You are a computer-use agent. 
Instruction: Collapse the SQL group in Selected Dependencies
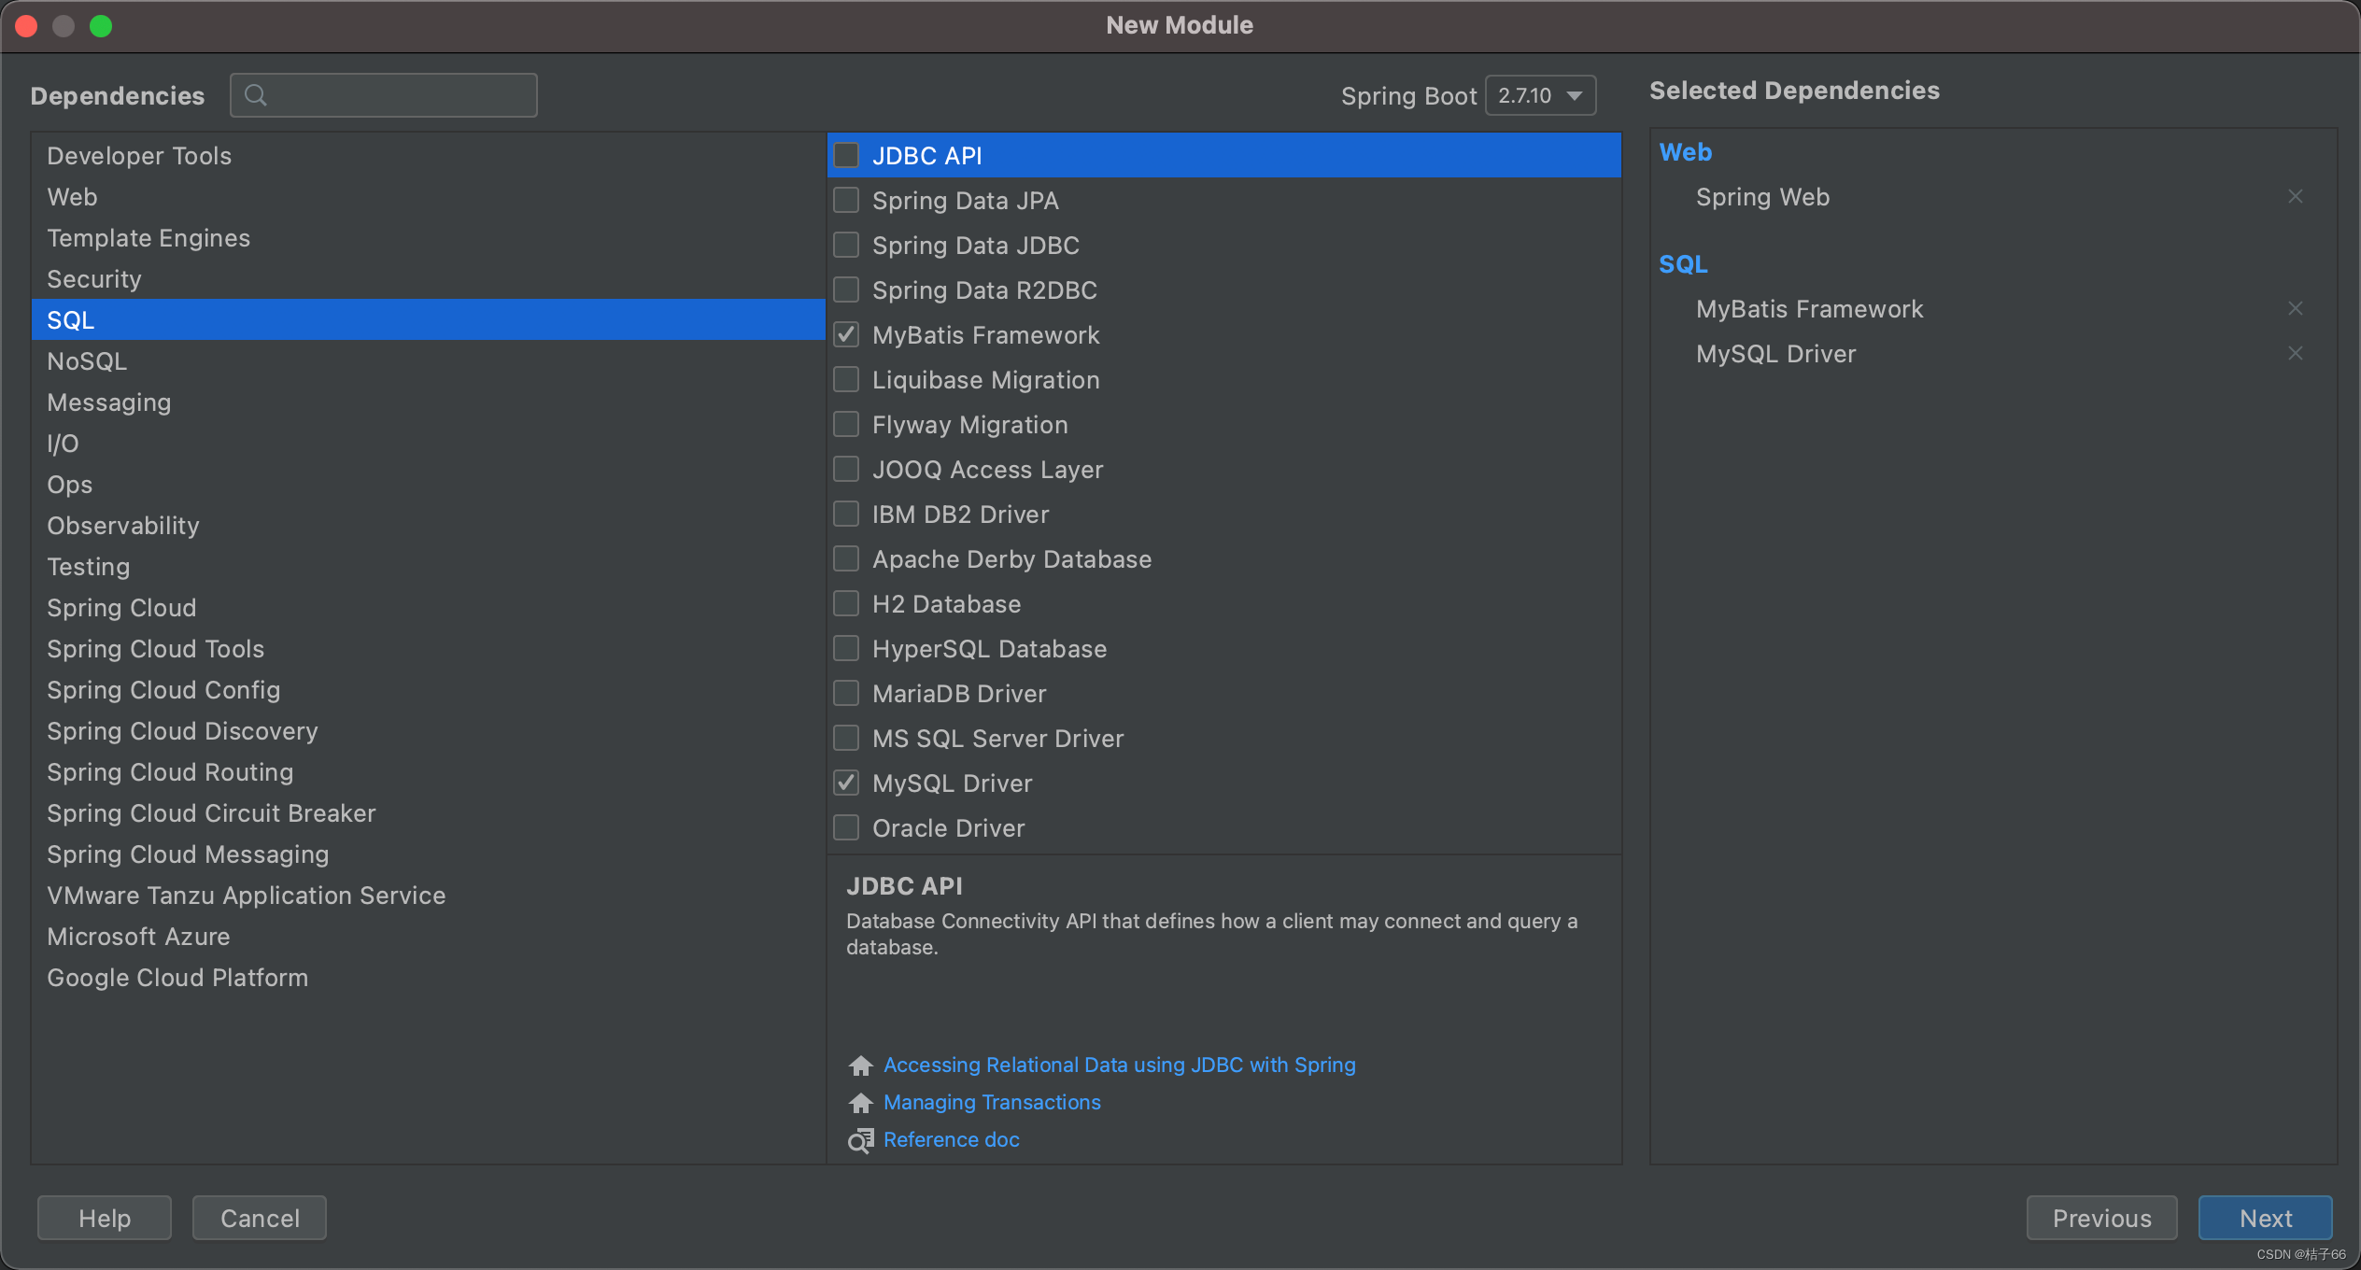click(x=1683, y=264)
